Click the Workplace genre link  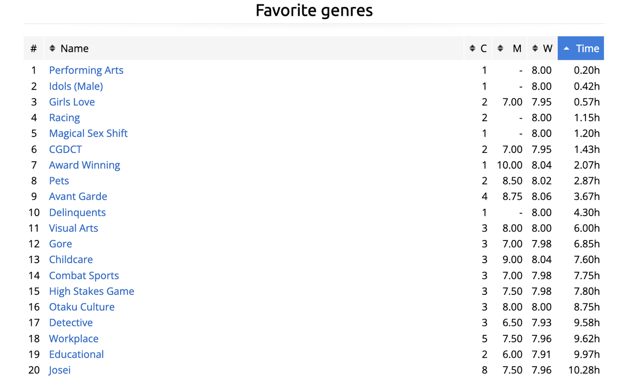coord(74,338)
